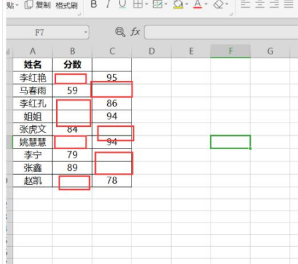
Task: Select column A header
Action: click(33, 51)
